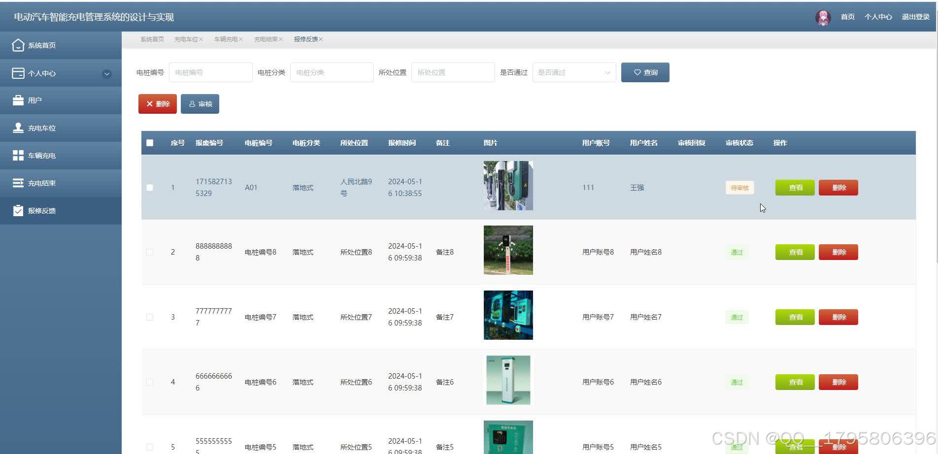Screen dimensions: 938x454
Task: Switch to the 充电车位 tab
Action: coord(186,39)
